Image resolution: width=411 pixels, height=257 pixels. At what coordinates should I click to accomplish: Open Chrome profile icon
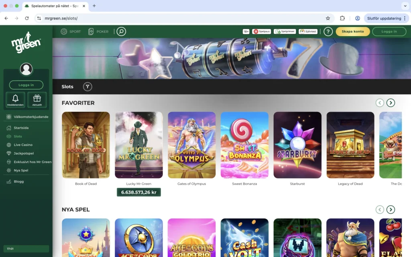click(x=358, y=18)
